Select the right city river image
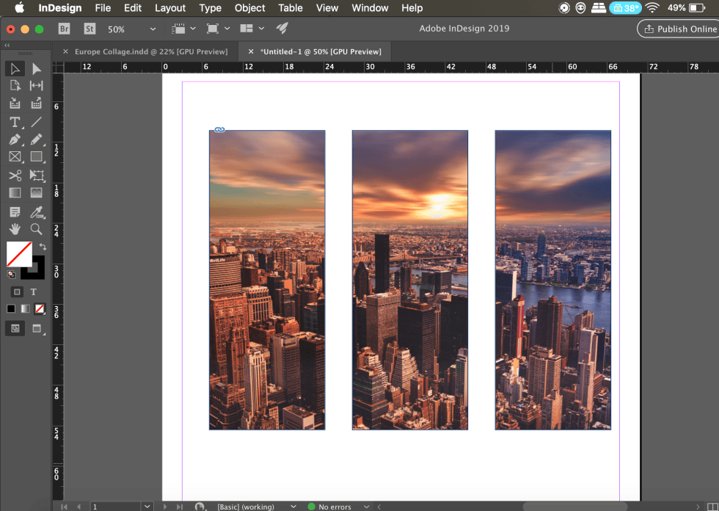 (553, 280)
